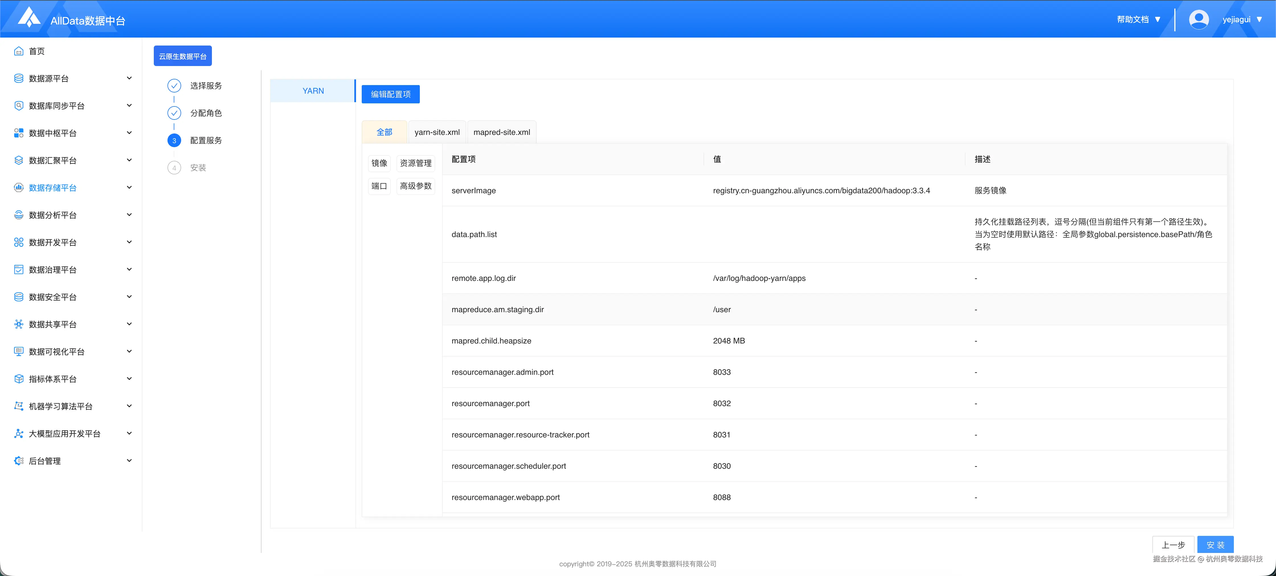Image resolution: width=1276 pixels, height=576 pixels.
Task: Expand the 数据治理平台 menu chevron
Action: [x=129, y=269]
